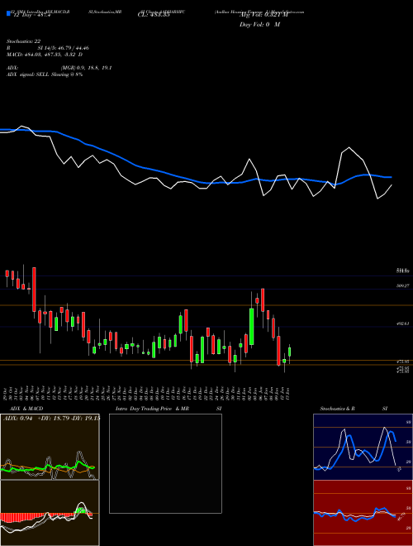The image size is (413, 546).
Task: Open the ADX indicator chart panel
Action: click(x=50, y=447)
